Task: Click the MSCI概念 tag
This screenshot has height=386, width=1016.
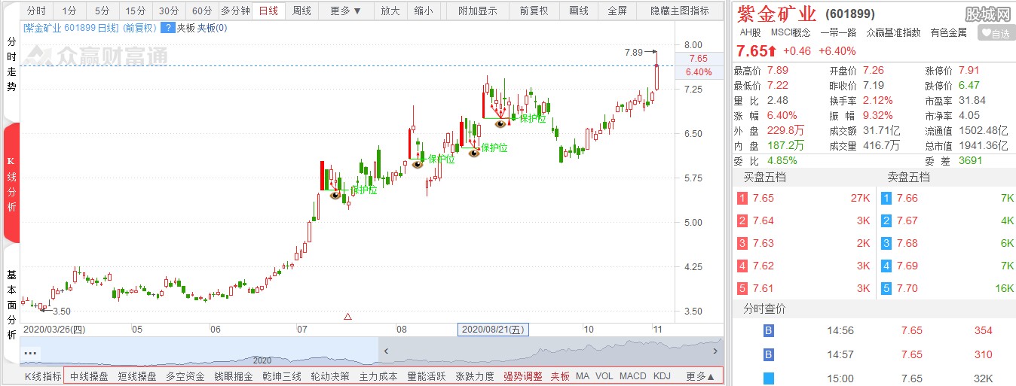Action: (x=791, y=32)
